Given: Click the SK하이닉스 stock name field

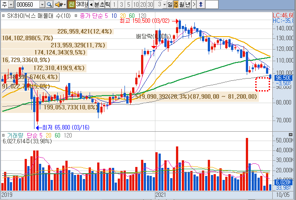Looking at the screenshot, I should pos(82,4).
